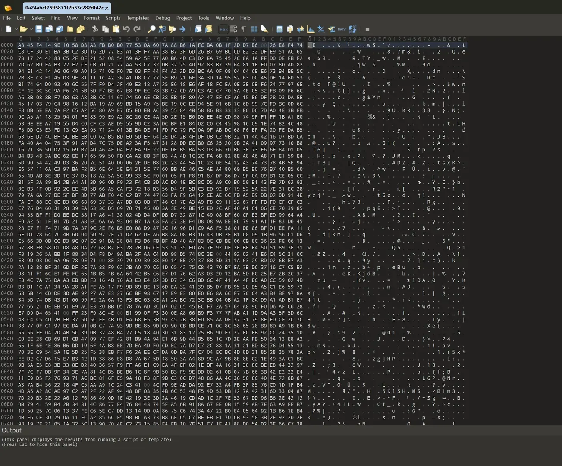This screenshot has height=466, width=562.
Task: Open the Tools menu
Action: tap(204, 18)
